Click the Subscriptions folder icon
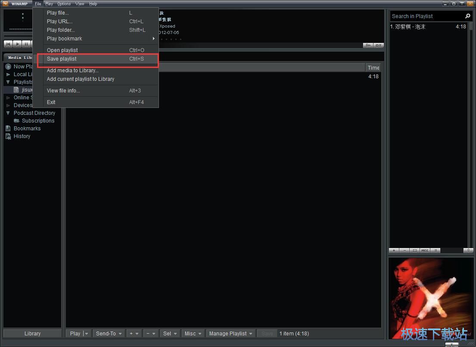 point(17,121)
